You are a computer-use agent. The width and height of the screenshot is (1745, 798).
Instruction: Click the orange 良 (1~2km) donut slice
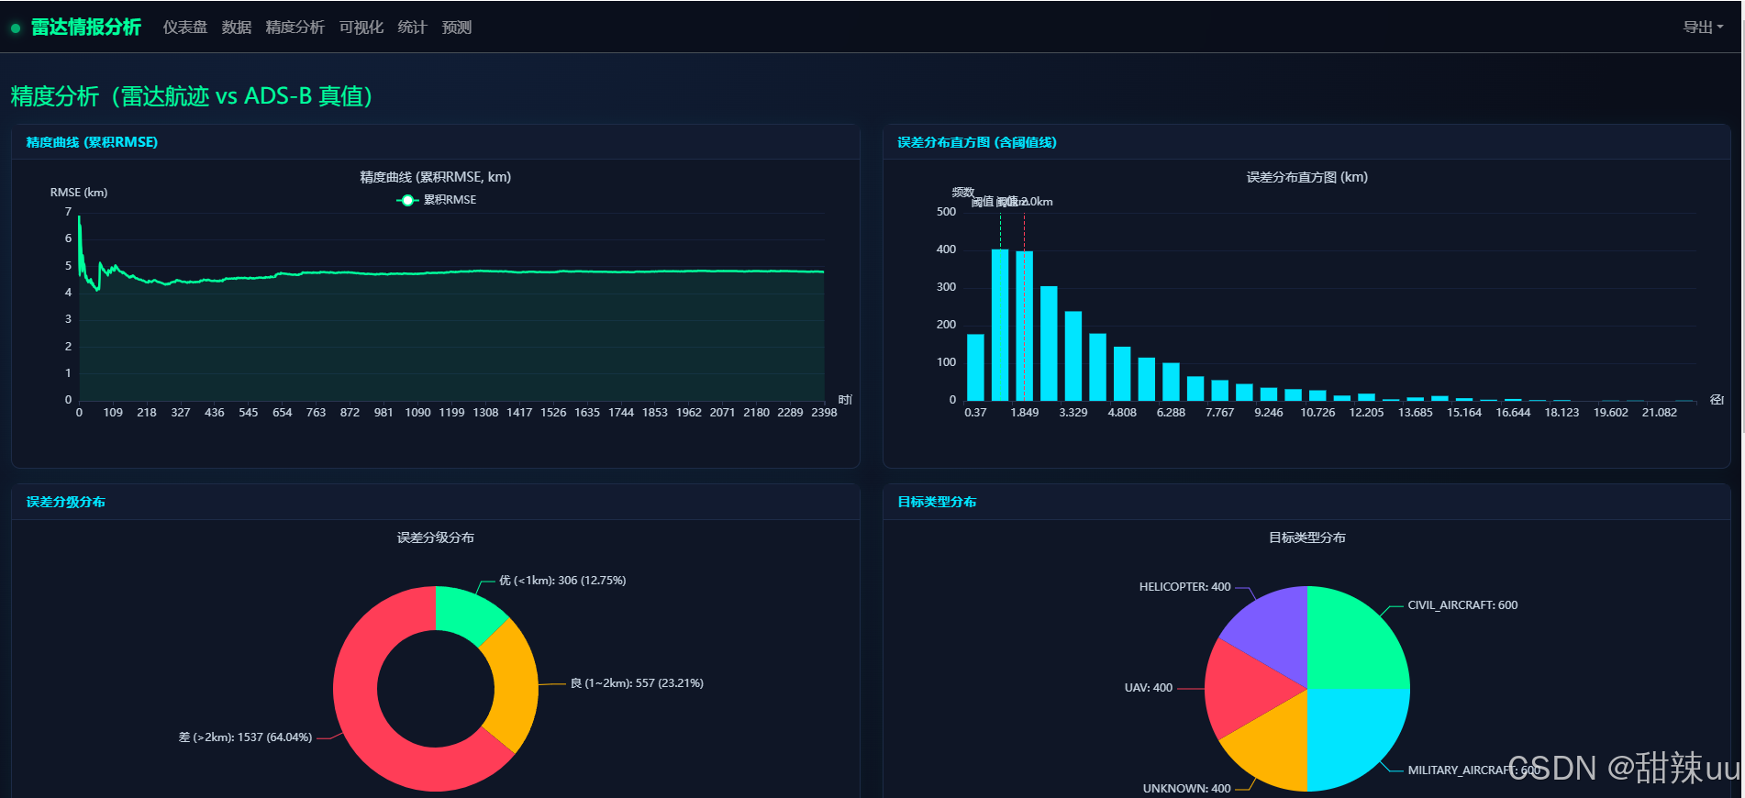[x=515, y=686]
